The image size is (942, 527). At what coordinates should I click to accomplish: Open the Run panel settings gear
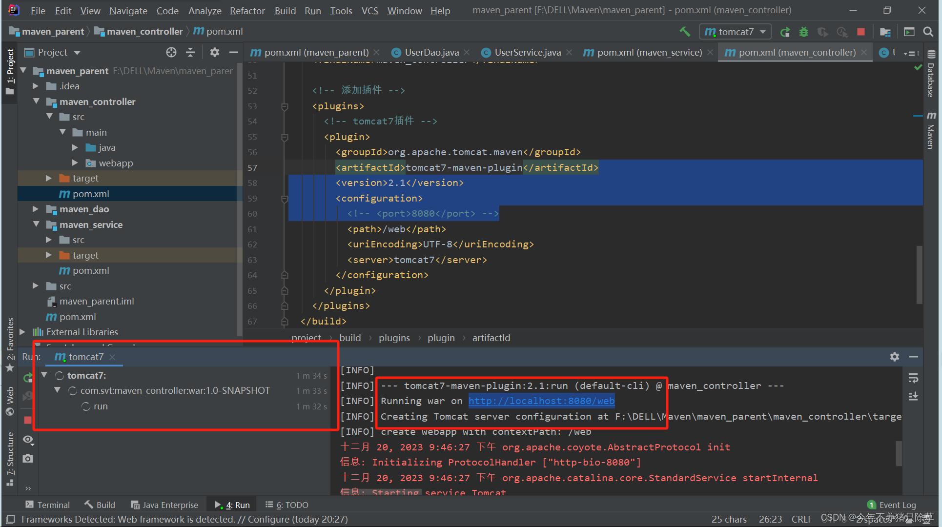pyautogui.click(x=894, y=357)
